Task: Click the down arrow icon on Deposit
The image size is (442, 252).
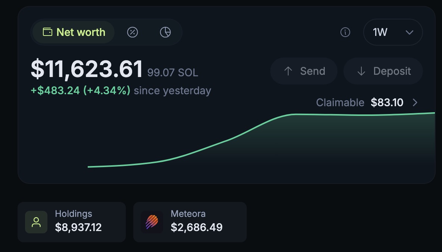Action: click(361, 71)
